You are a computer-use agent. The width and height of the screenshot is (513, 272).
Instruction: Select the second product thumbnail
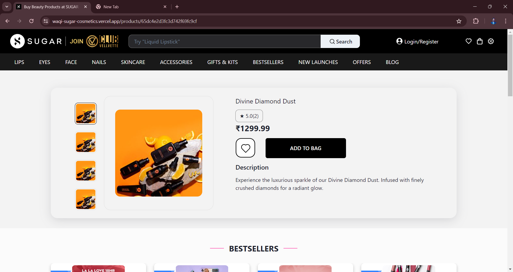[x=86, y=142]
